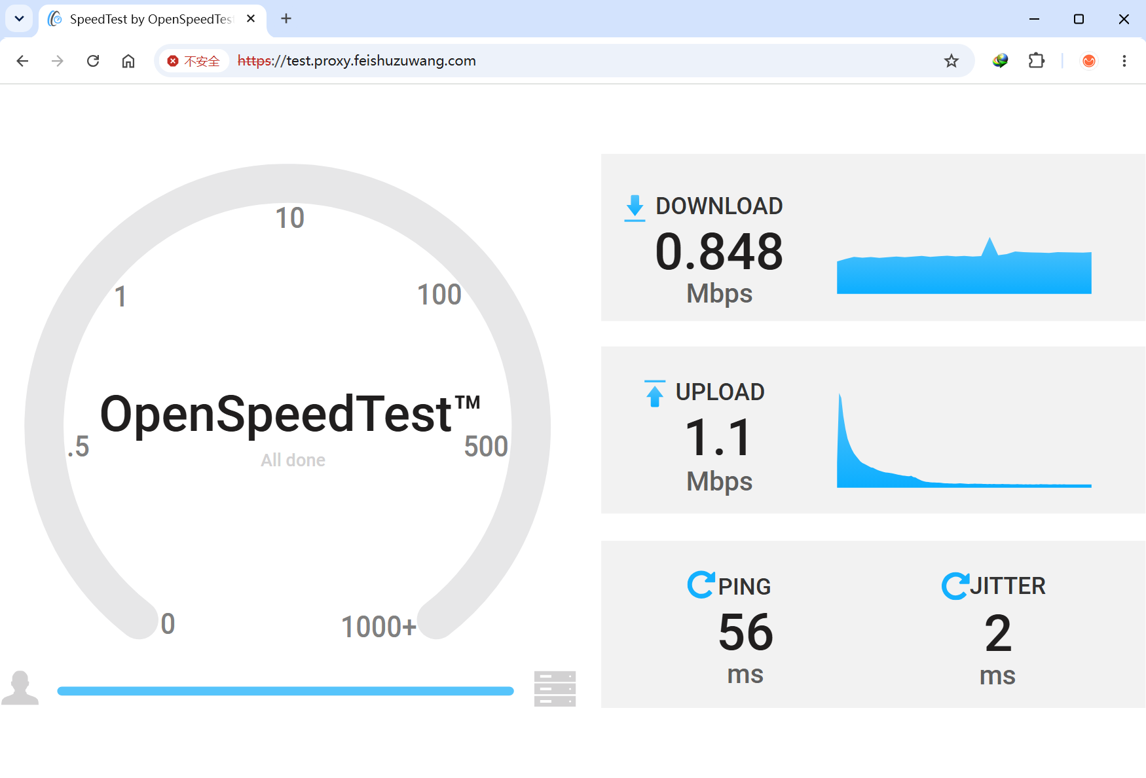Viewport: 1146px width, 778px height.
Task: Open the orange profile avatar
Action: [1089, 61]
